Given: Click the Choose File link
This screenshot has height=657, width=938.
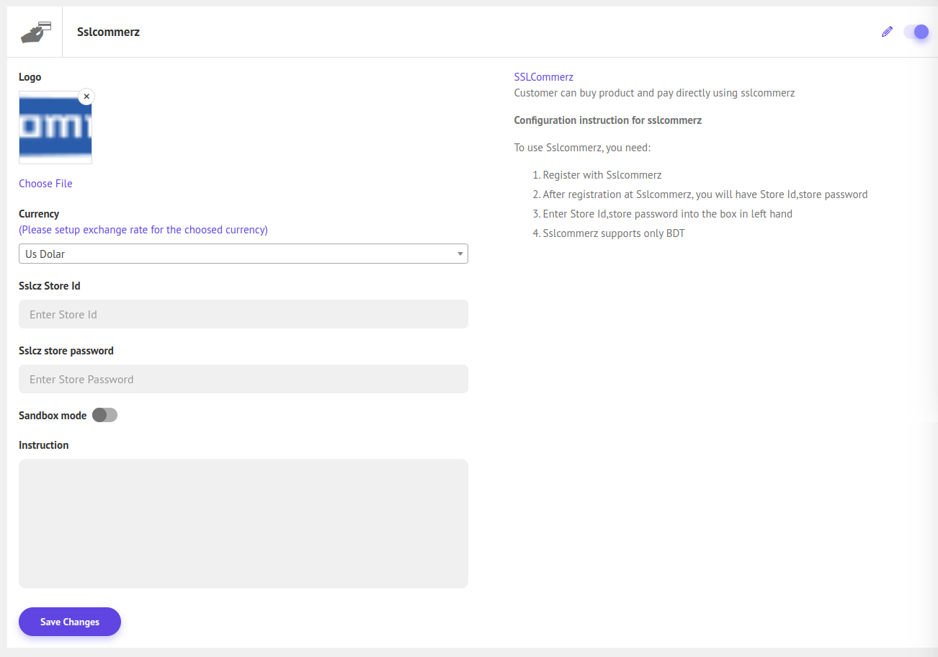Looking at the screenshot, I should [45, 184].
